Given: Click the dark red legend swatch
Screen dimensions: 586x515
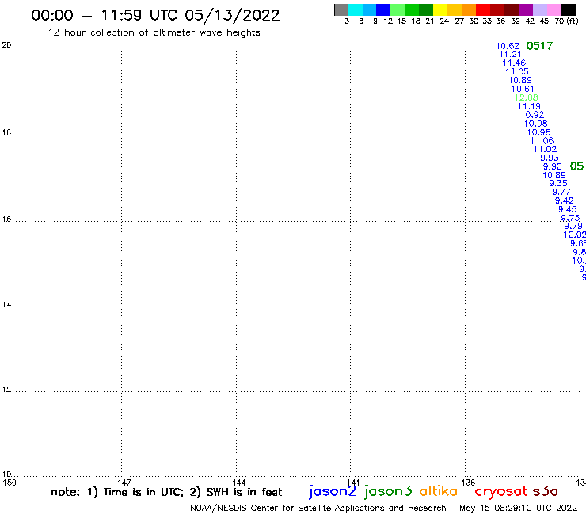Looking at the screenshot, I should [x=497, y=10].
